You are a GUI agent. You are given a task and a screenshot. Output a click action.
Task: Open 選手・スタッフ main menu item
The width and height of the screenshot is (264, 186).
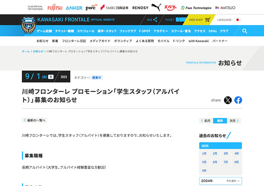tap(107, 31)
